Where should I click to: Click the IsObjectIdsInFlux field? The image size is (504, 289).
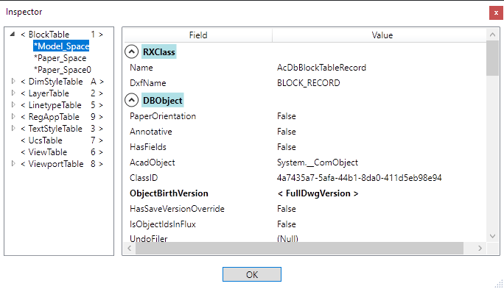pyautogui.click(x=163, y=224)
